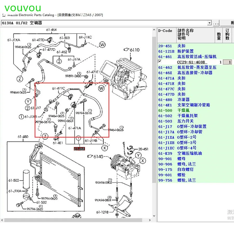
Task: Click the 61-471E clip label in diagram
Action: 93,72
